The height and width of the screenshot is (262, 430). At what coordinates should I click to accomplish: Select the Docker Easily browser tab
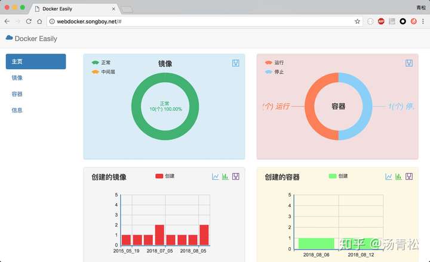point(74,9)
